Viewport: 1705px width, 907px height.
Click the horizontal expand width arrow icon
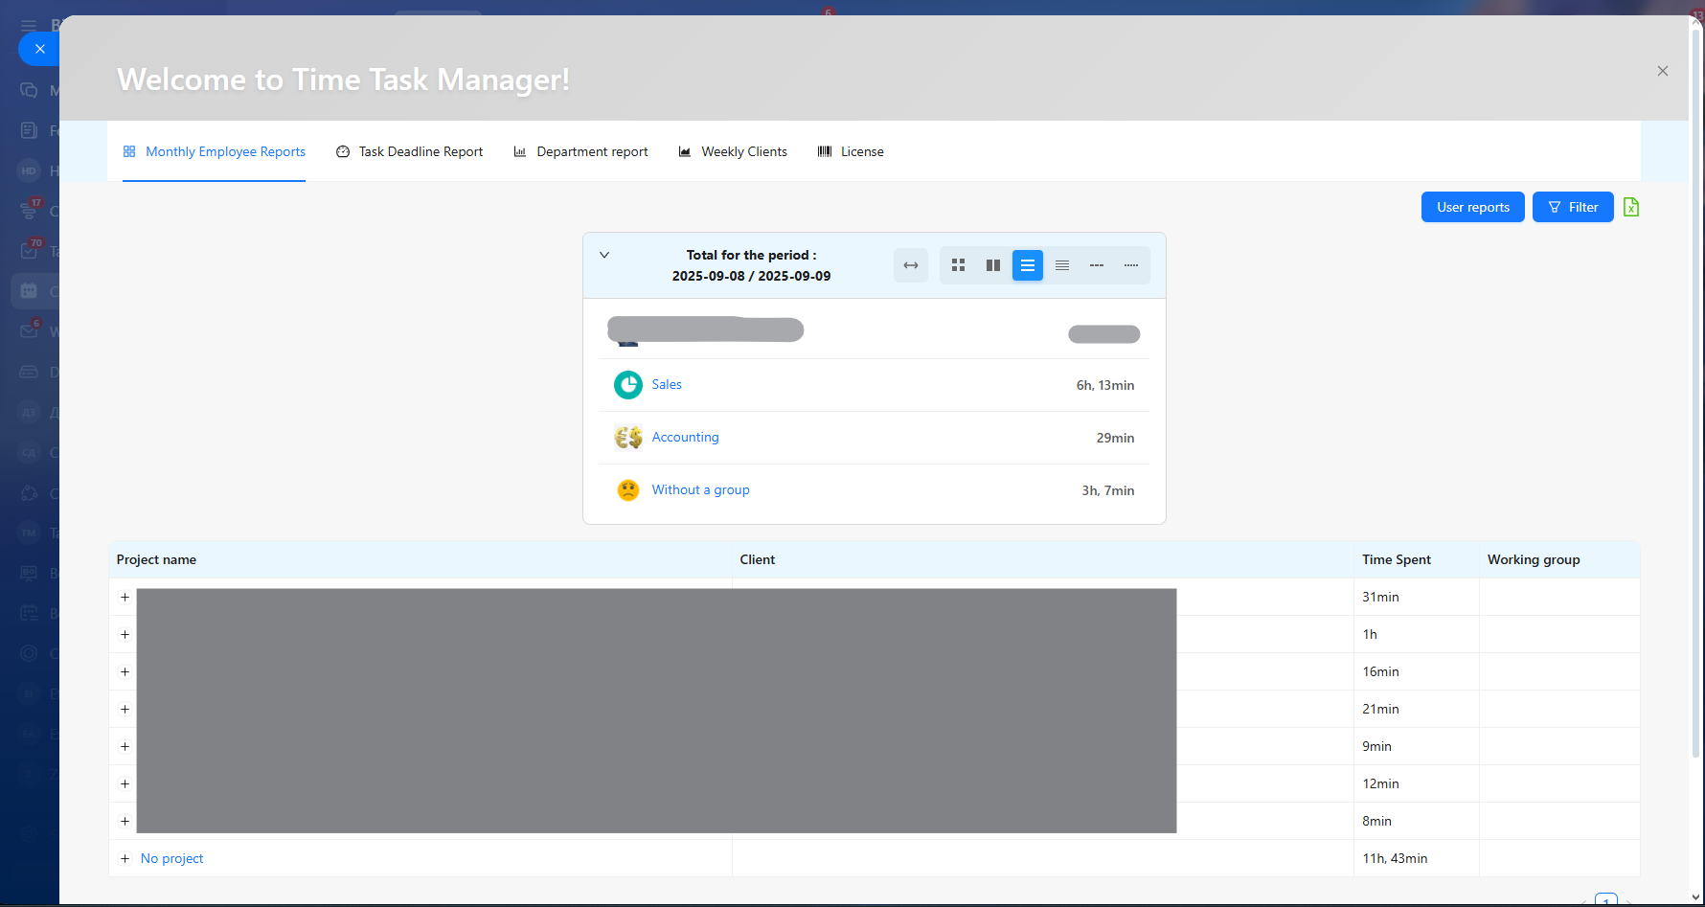point(910,265)
